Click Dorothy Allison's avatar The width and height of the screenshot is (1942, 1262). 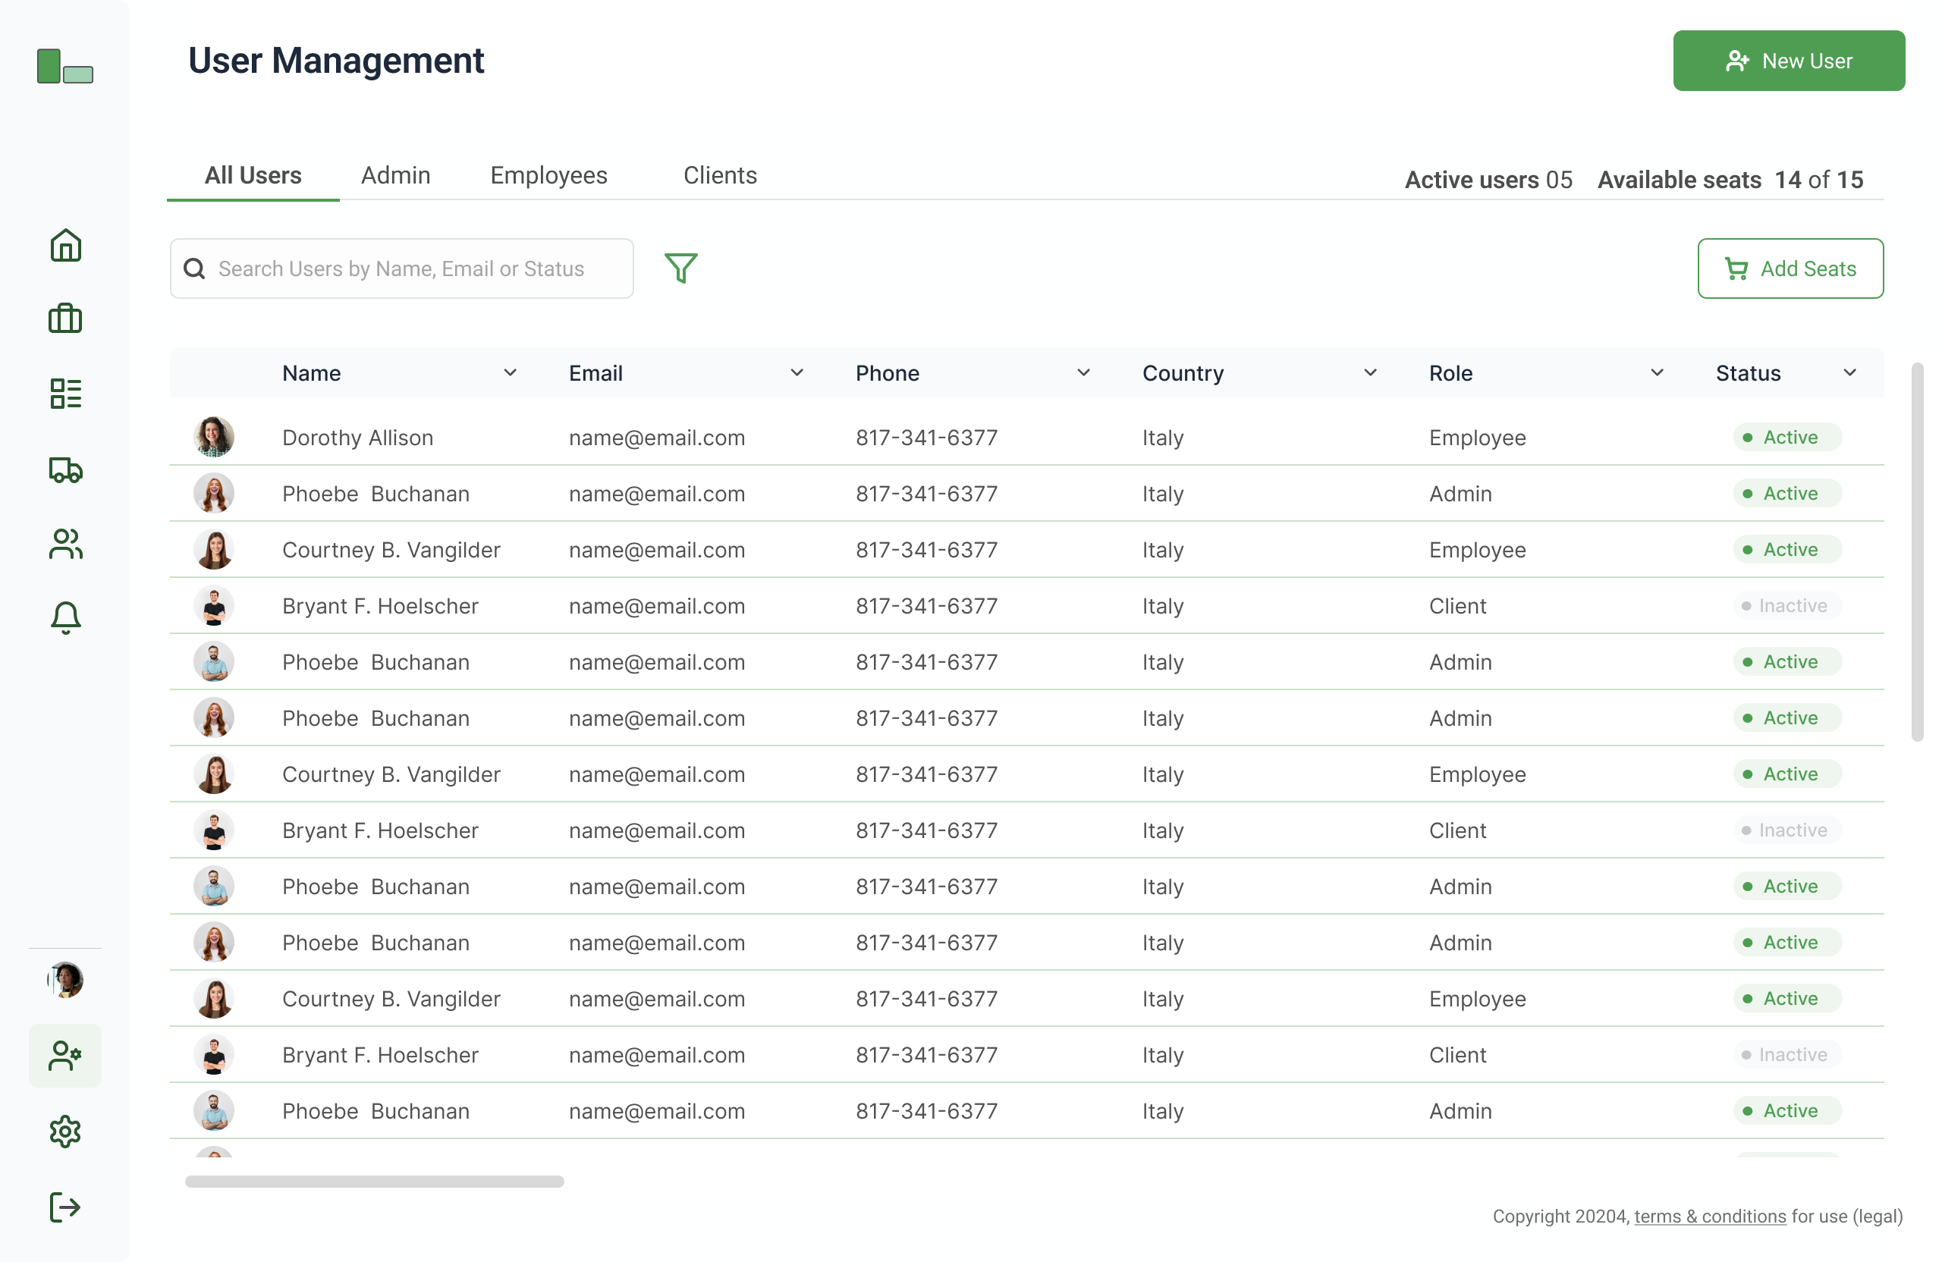coord(214,436)
